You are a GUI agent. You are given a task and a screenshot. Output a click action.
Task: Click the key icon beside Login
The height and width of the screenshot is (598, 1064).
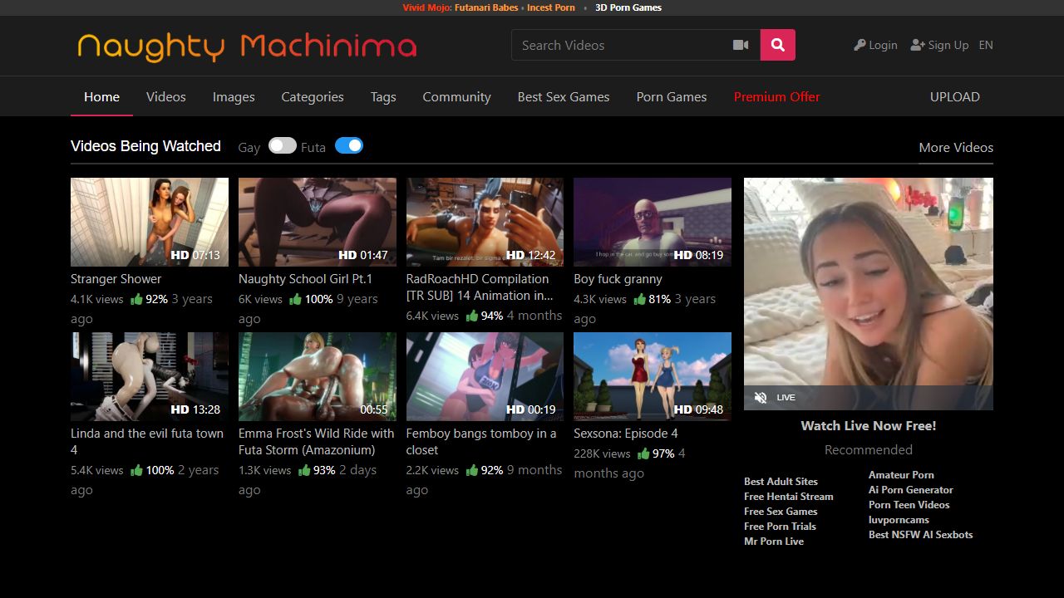(x=860, y=45)
